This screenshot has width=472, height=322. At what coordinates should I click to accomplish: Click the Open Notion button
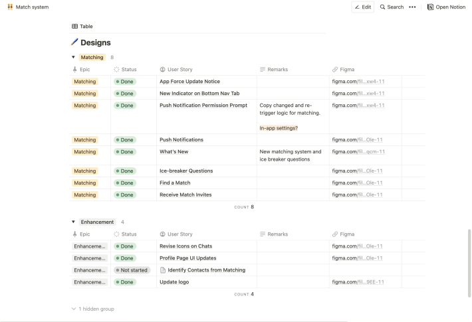click(x=447, y=7)
